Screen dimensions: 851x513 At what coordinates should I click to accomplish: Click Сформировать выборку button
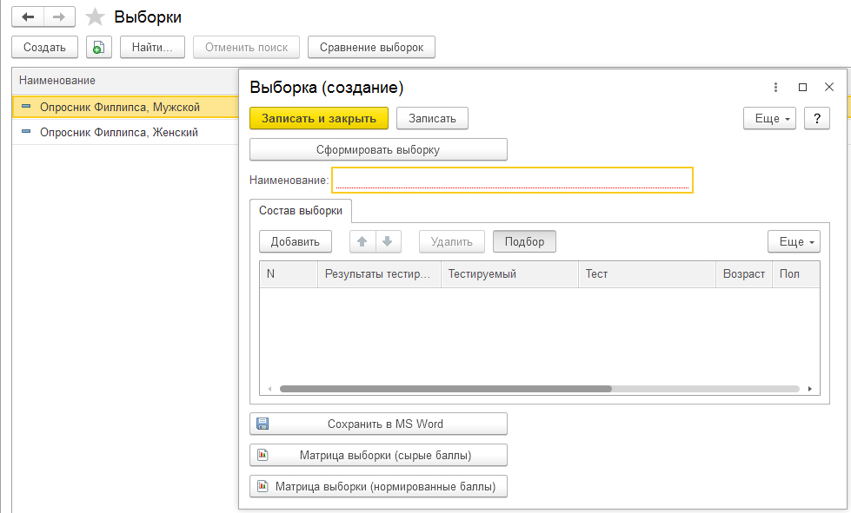pos(378,149)
